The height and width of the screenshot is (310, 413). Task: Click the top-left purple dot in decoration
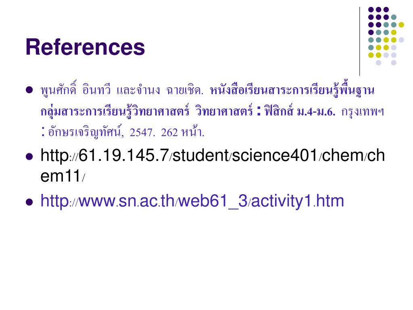tap(371, 10)
